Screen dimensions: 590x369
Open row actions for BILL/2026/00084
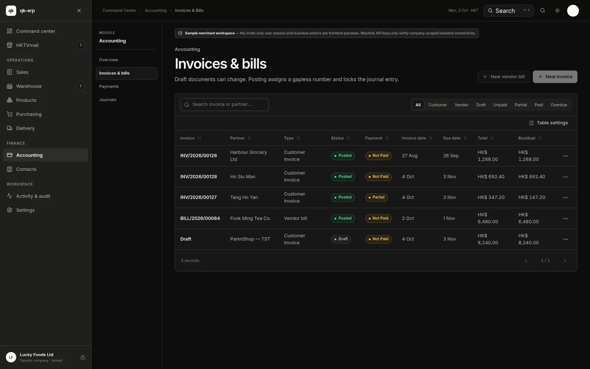click(x=565, y=218)
